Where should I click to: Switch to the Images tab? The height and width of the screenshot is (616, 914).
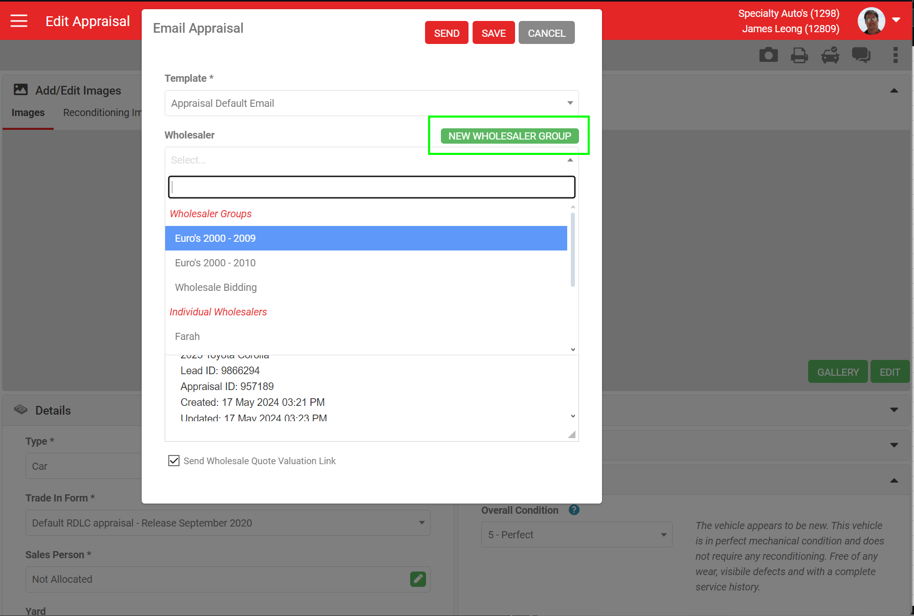28,112
